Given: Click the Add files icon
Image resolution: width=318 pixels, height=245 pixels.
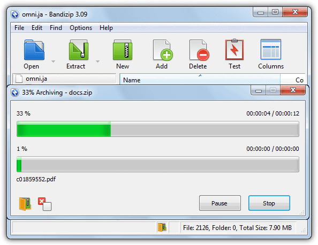Looking at the screenshot, I should [163, 50].
